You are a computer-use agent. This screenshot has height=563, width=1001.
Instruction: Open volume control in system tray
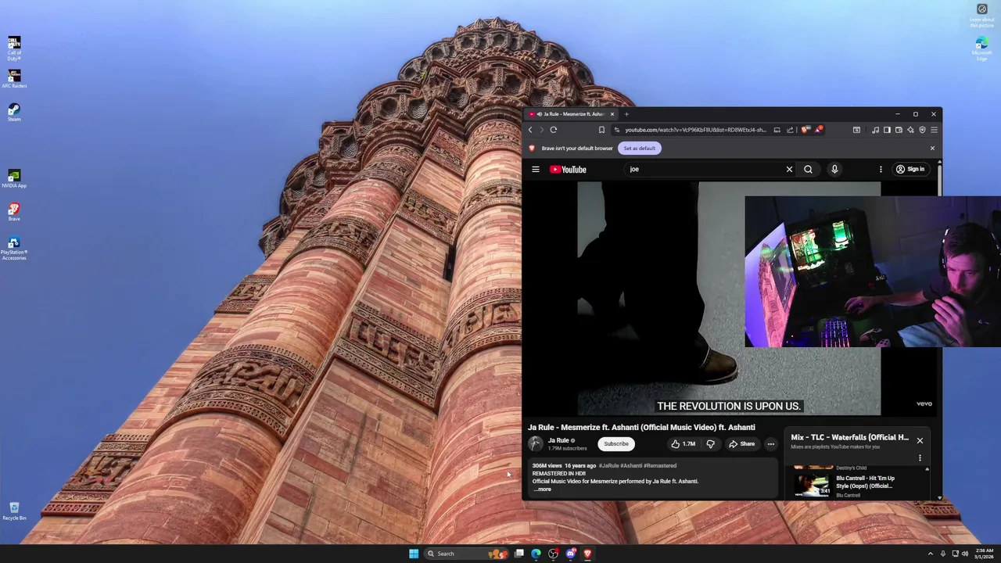pos(965,554)
